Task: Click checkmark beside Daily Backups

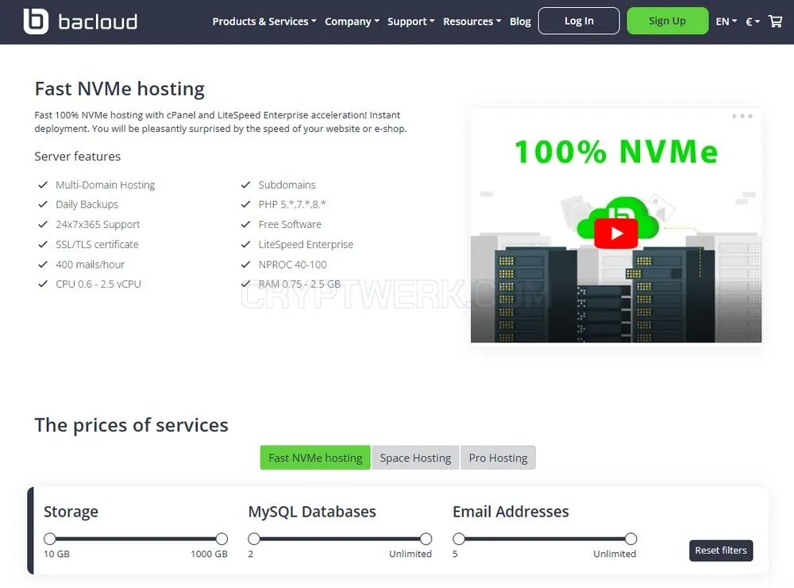Action: click(43, 204)
